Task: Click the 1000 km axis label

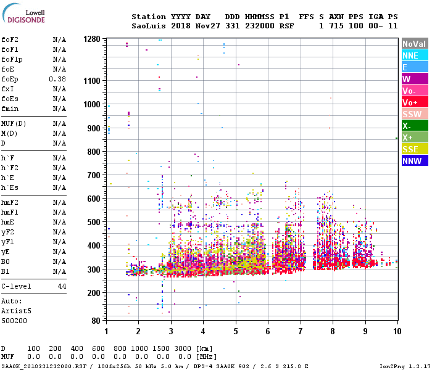Action: click(92, 105)
